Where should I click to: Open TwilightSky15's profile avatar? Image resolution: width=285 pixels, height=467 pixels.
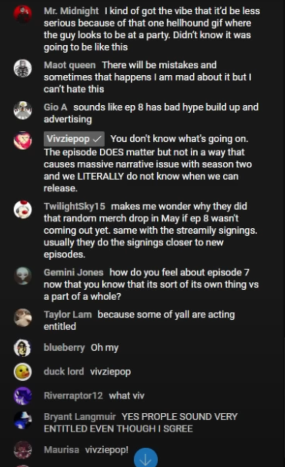tap(22, 209)
